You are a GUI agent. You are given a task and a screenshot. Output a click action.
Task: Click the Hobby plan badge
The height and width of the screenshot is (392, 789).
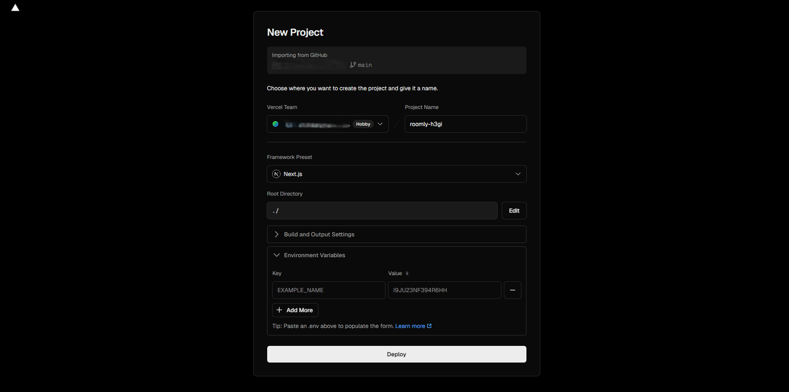(363, 124)
